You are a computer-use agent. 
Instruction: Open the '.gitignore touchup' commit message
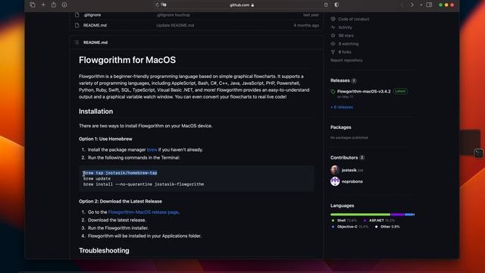click(174, 15)
